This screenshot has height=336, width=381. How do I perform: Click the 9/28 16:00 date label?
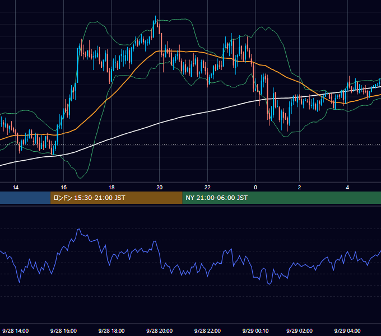[63, 330]
